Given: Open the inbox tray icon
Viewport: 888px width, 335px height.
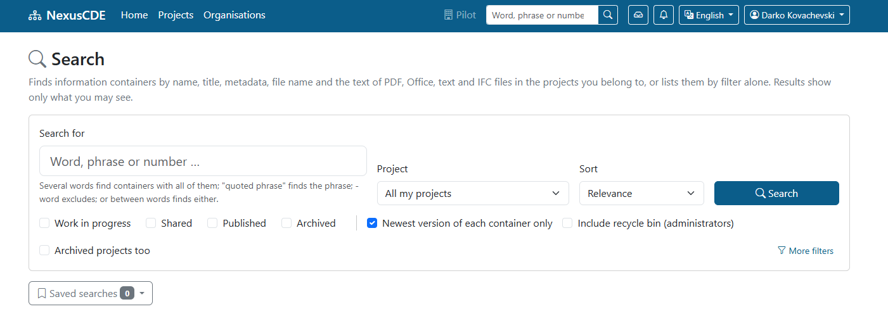Looking at the screenshot, I should [x=638, y=15].
